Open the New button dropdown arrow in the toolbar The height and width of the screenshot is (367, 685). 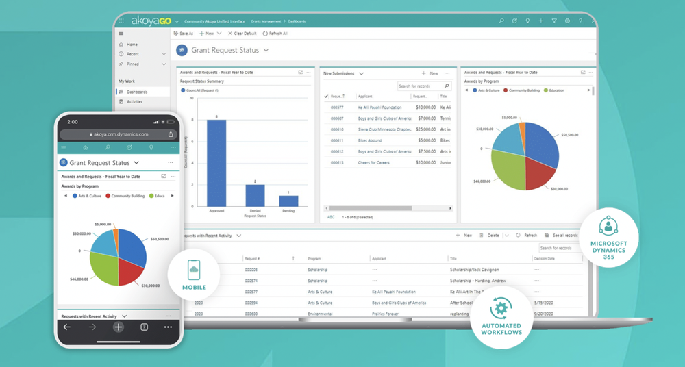click(x=219, y=33)
